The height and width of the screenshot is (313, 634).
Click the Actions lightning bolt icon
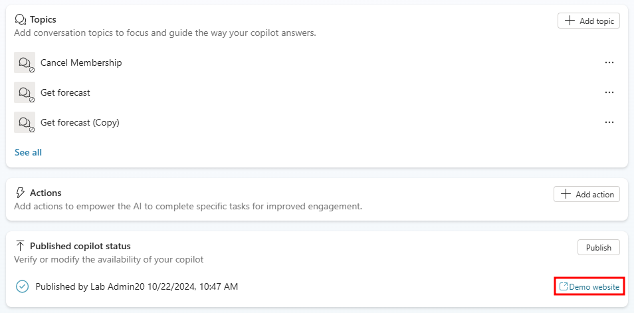[20, 193]
